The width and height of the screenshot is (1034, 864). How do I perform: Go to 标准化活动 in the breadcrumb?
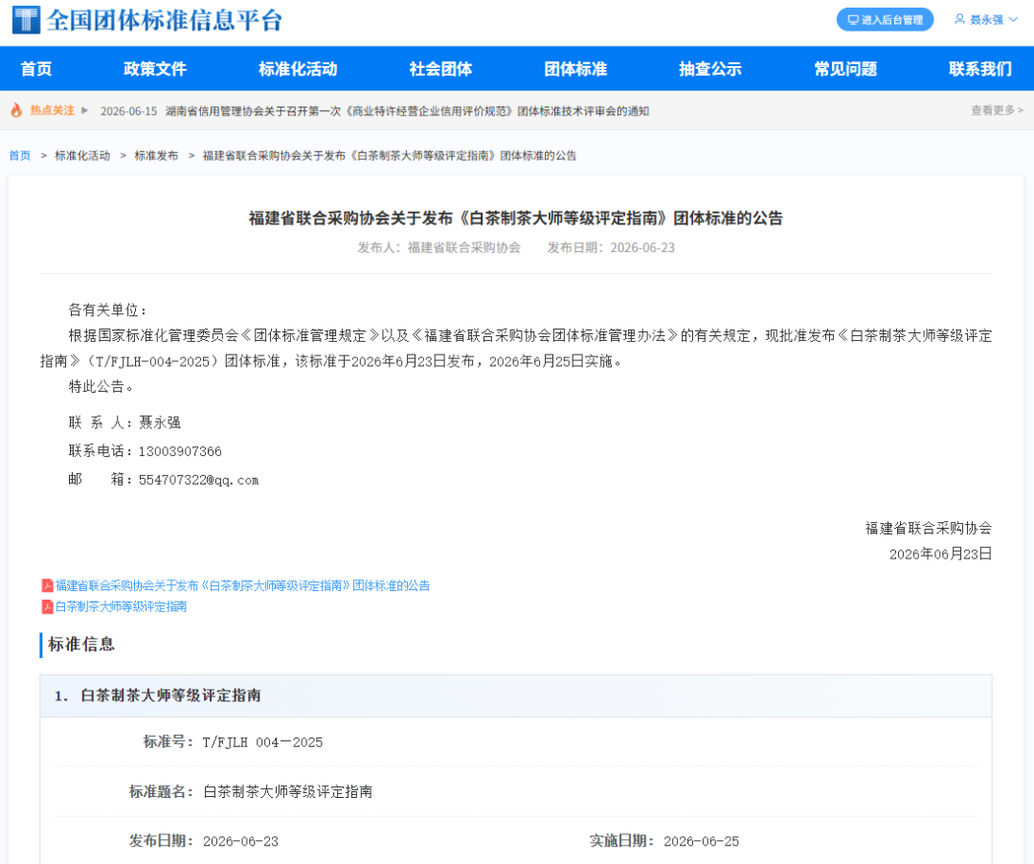click(82, 155)
